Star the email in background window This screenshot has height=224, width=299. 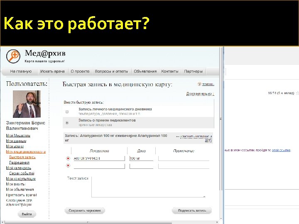(297, 93)
